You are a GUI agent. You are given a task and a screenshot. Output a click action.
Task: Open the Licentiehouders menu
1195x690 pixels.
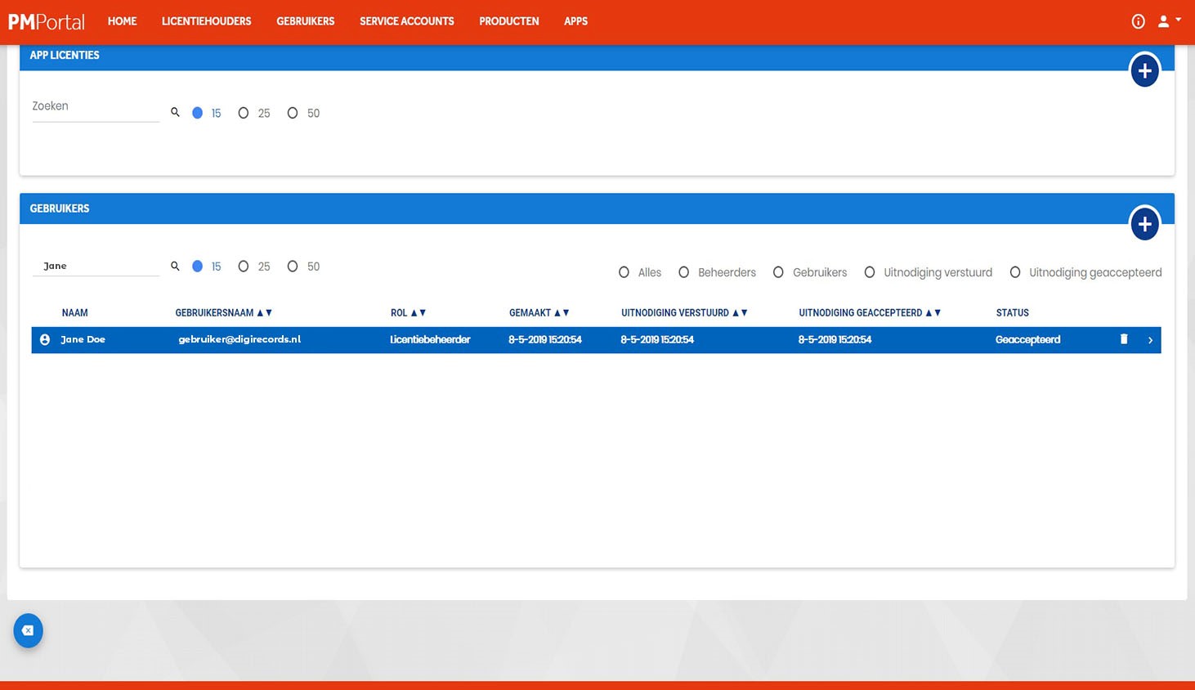point(206,21)
